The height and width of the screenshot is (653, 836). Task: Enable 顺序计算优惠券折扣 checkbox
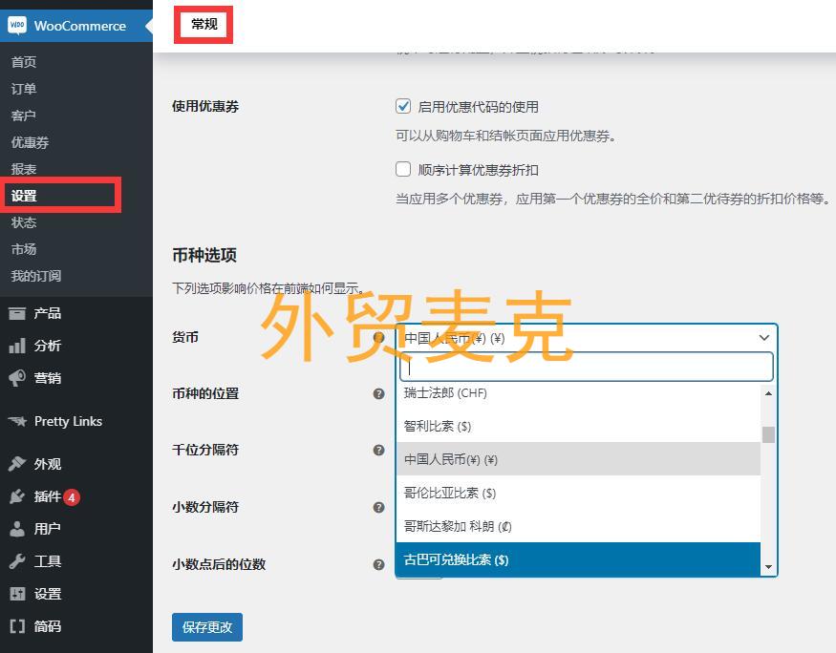[x=403, y=170]
